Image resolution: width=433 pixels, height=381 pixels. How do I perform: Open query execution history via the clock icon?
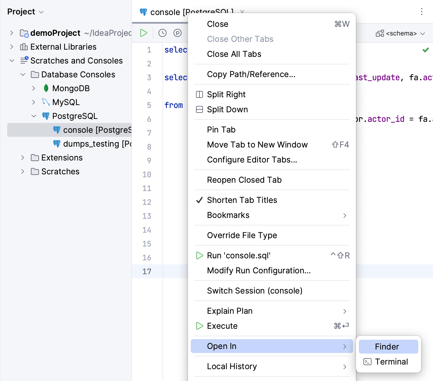[x=163, y=33]
